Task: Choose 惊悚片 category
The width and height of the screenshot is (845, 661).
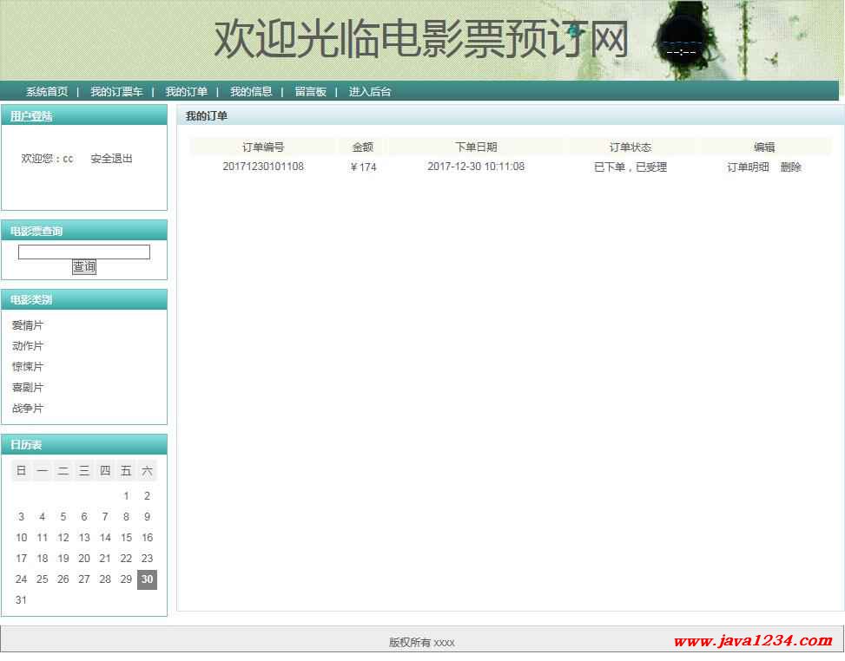Action: (28, 367)
